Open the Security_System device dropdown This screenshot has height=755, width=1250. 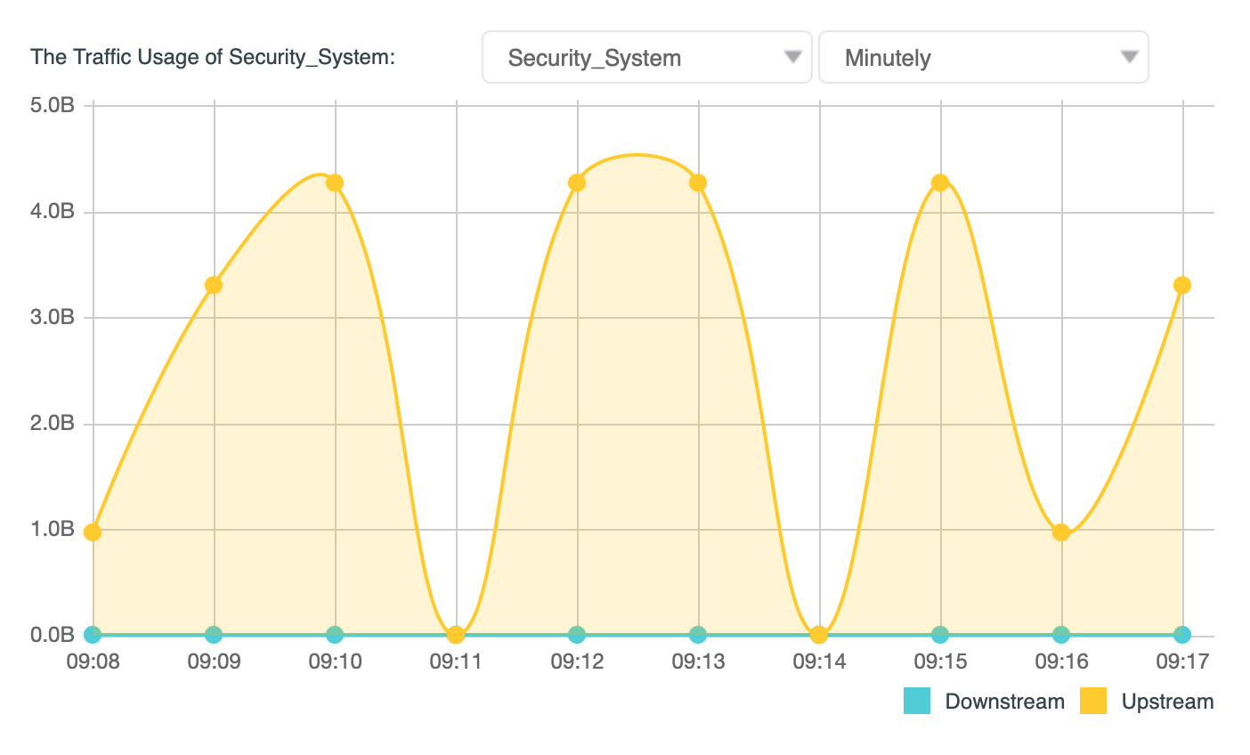click(x=645, y=58)
